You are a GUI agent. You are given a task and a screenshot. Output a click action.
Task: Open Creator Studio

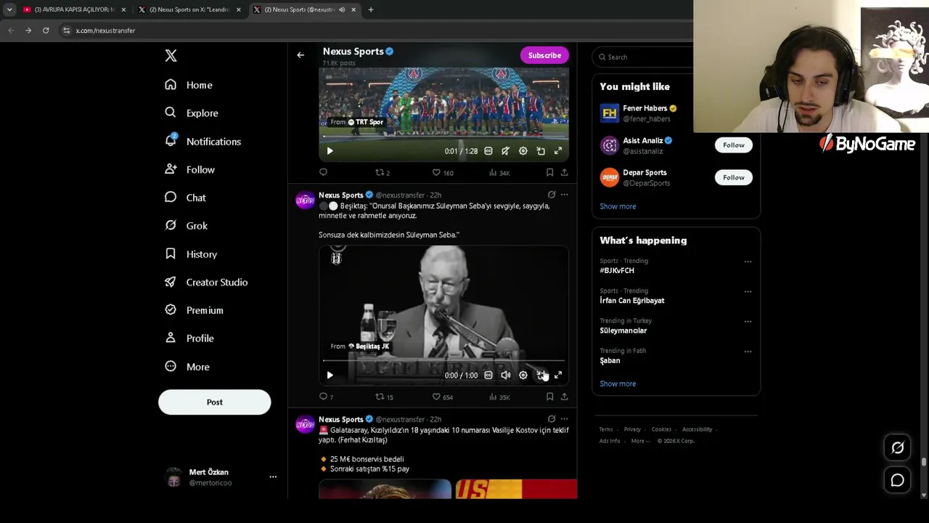(x=206, y=283)
